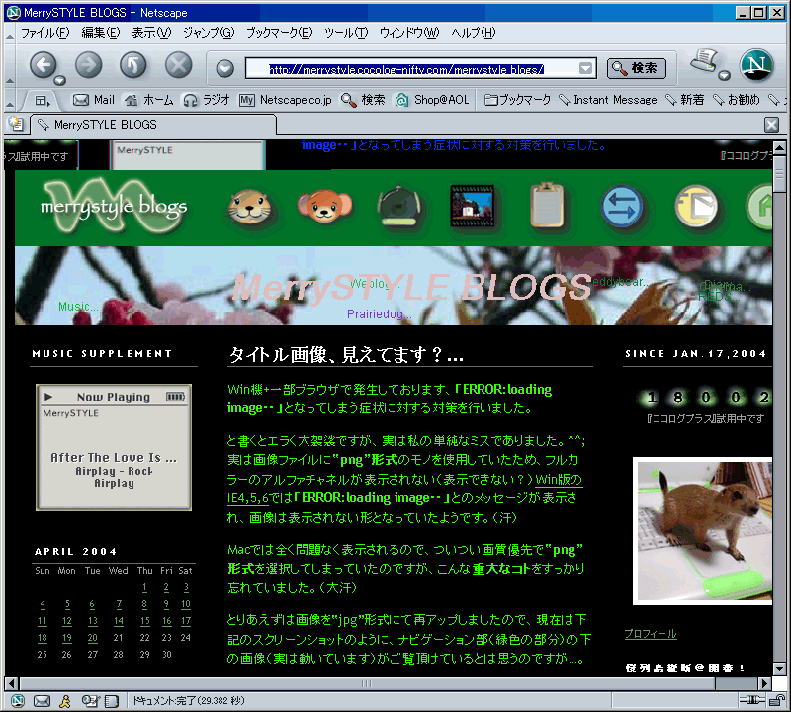Open Mail from the personal toolbar
The height and width of the screenshot is (712, 791).
94,100
